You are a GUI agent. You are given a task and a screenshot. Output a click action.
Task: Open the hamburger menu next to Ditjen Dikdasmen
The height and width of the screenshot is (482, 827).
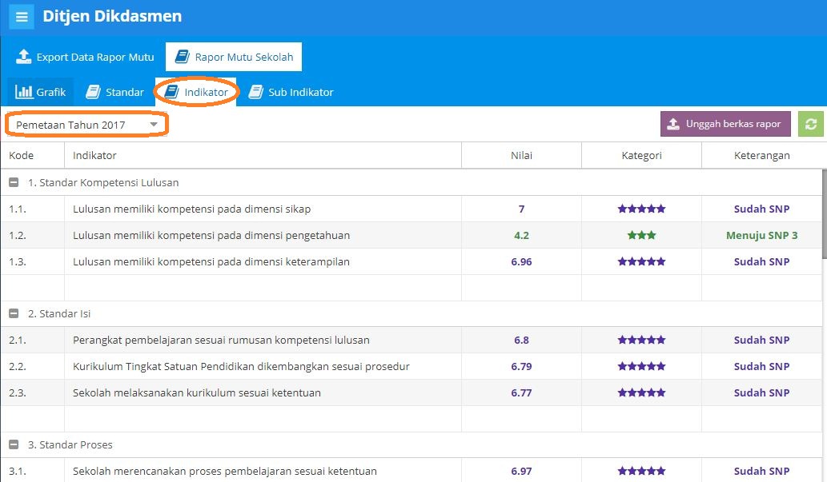22,17
